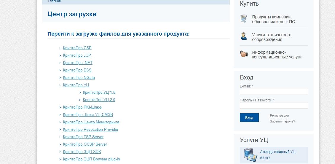The width and height of the screenshot is (335, 164).
Task: Open Информационно-консультационные услуги link
Action: 277,55
